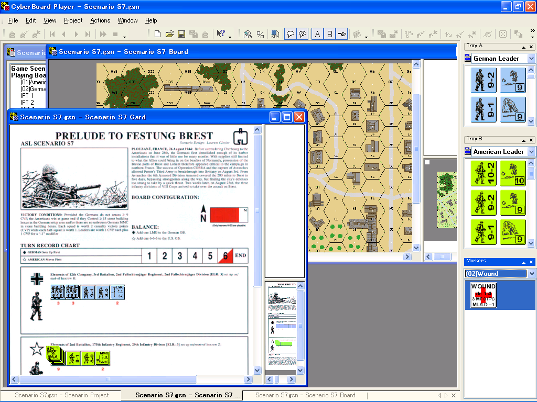The width and height of the screenshot is (537, 402).
Task: Switch to Scenario Project tab
Action: pyautogui.click(x=62, y=395)
